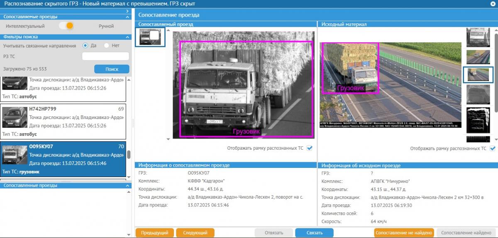Select the distant road view thumbnail in source material
Screen dimensions: 498x238
coord(478,57)
